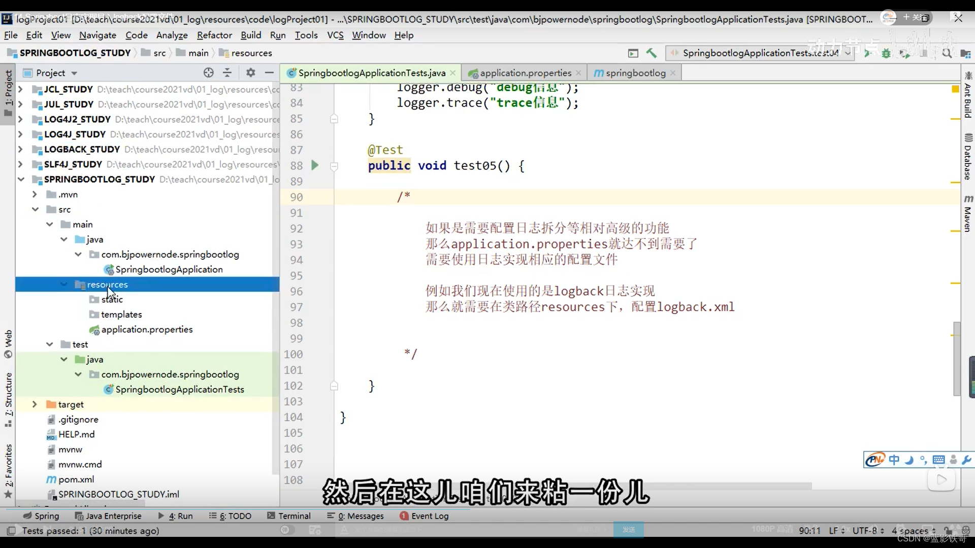Toggle tool window bars icon in status bar corner
975x548 pixels.
click(x=11, y=530)
